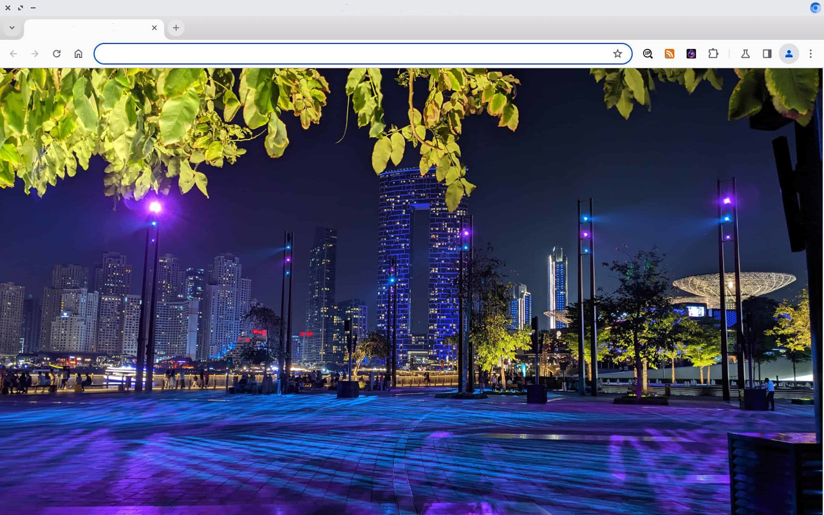Open the profile avatar menu
Screen dimensions: 824x515
click(x=789, y=53)
